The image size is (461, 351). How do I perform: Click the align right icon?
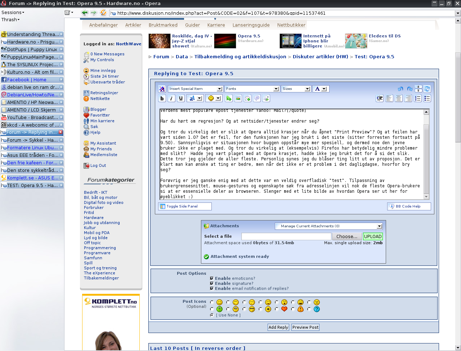point(408,98)
